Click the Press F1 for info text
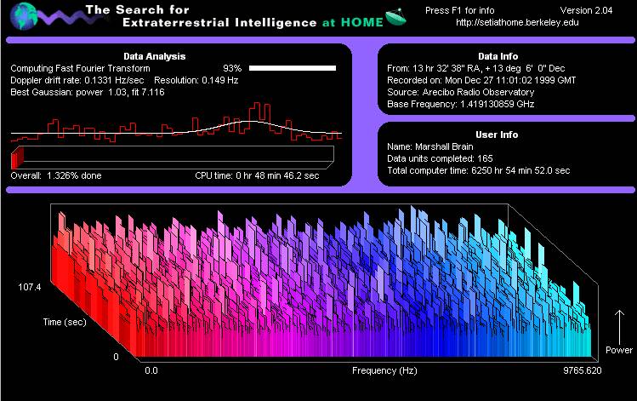 click(459, 10)
